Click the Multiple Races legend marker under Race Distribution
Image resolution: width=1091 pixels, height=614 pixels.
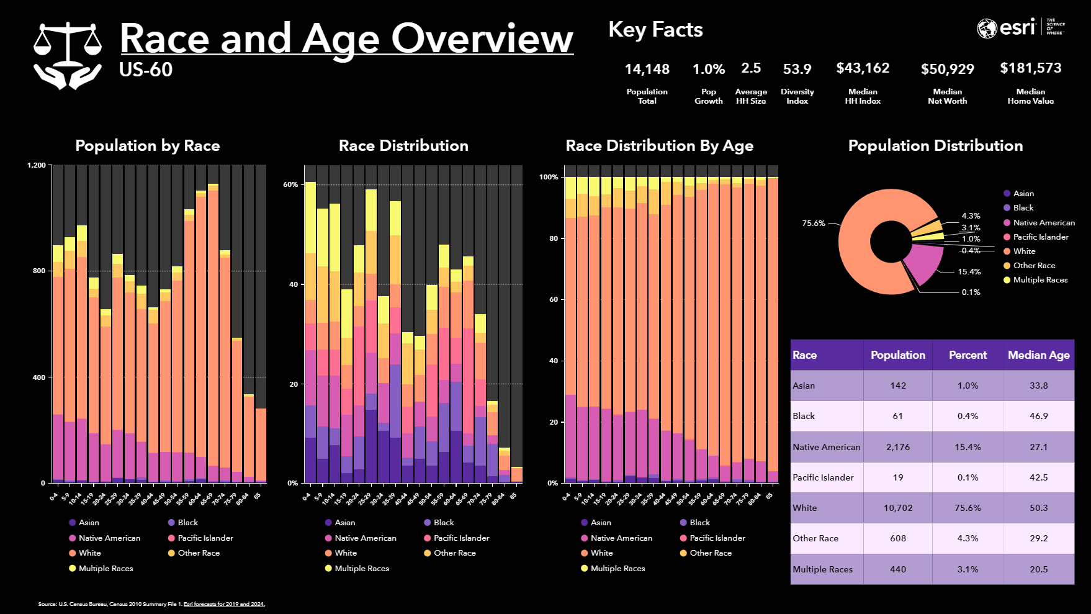330,568
